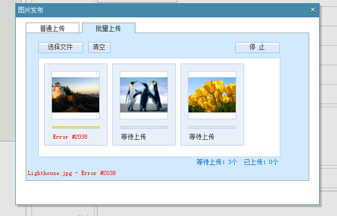Select the penguins image thumbnail
337x216 pixels.
click(144, 95)
